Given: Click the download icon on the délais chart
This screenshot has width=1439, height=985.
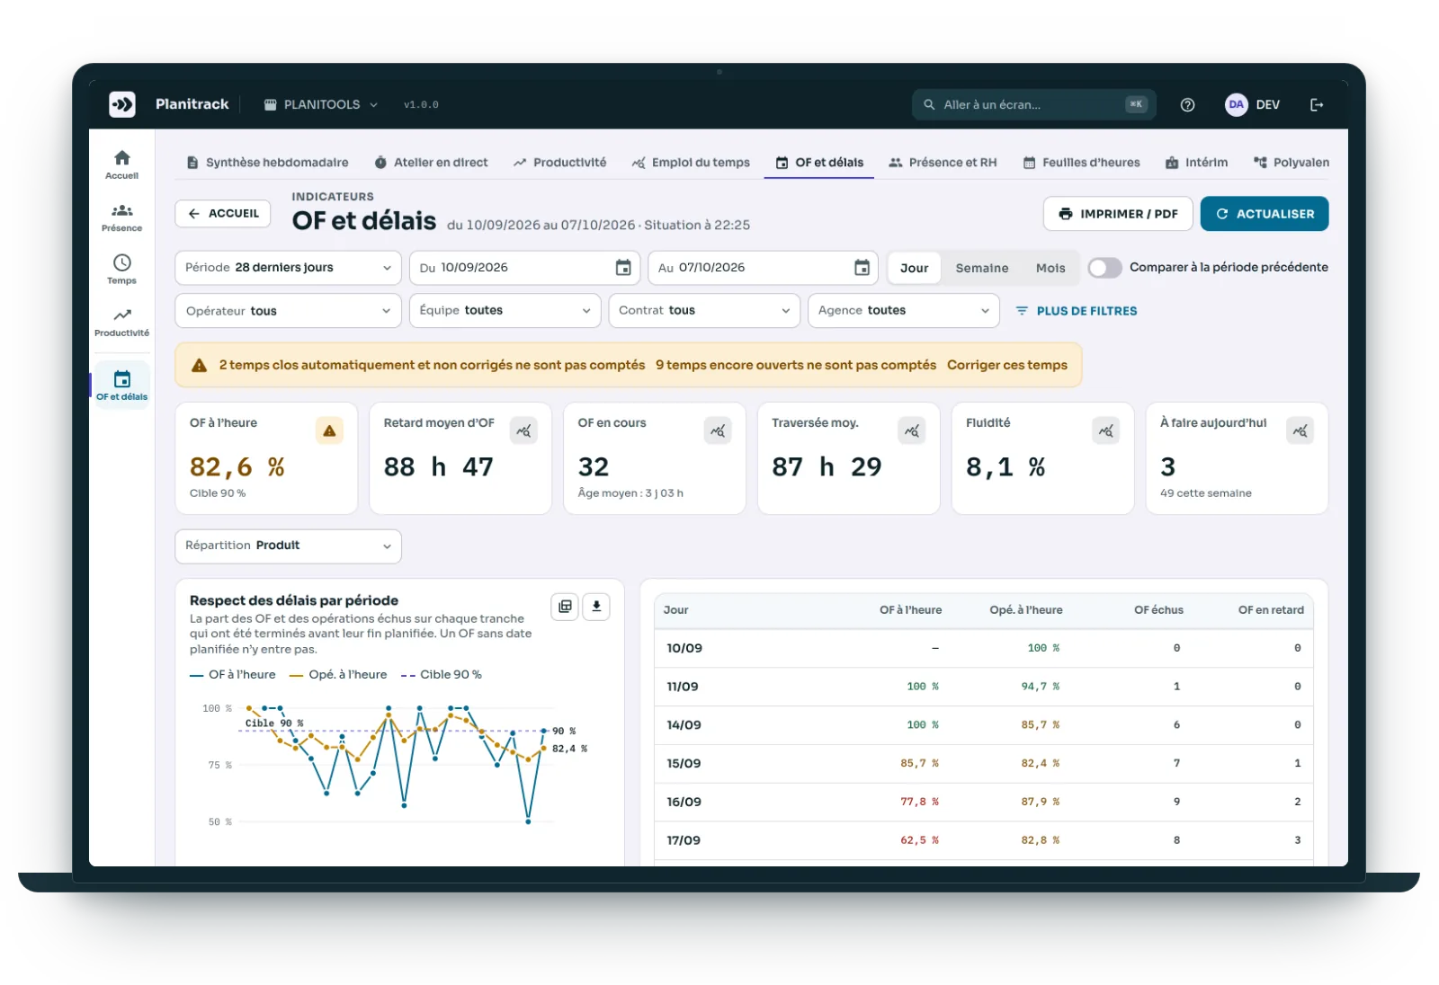Looking at the screenshot, I should click(596, 607).
